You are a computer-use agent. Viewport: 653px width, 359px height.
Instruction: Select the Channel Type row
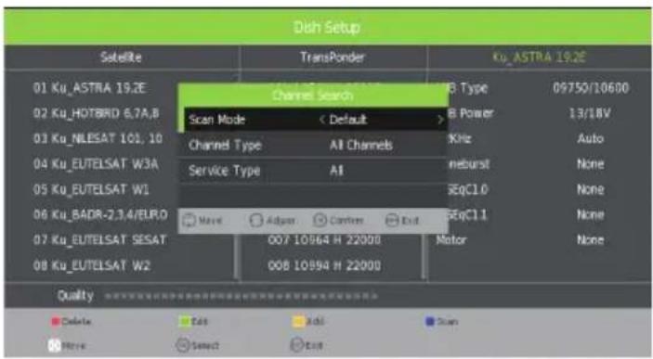(x=313, y=146)
